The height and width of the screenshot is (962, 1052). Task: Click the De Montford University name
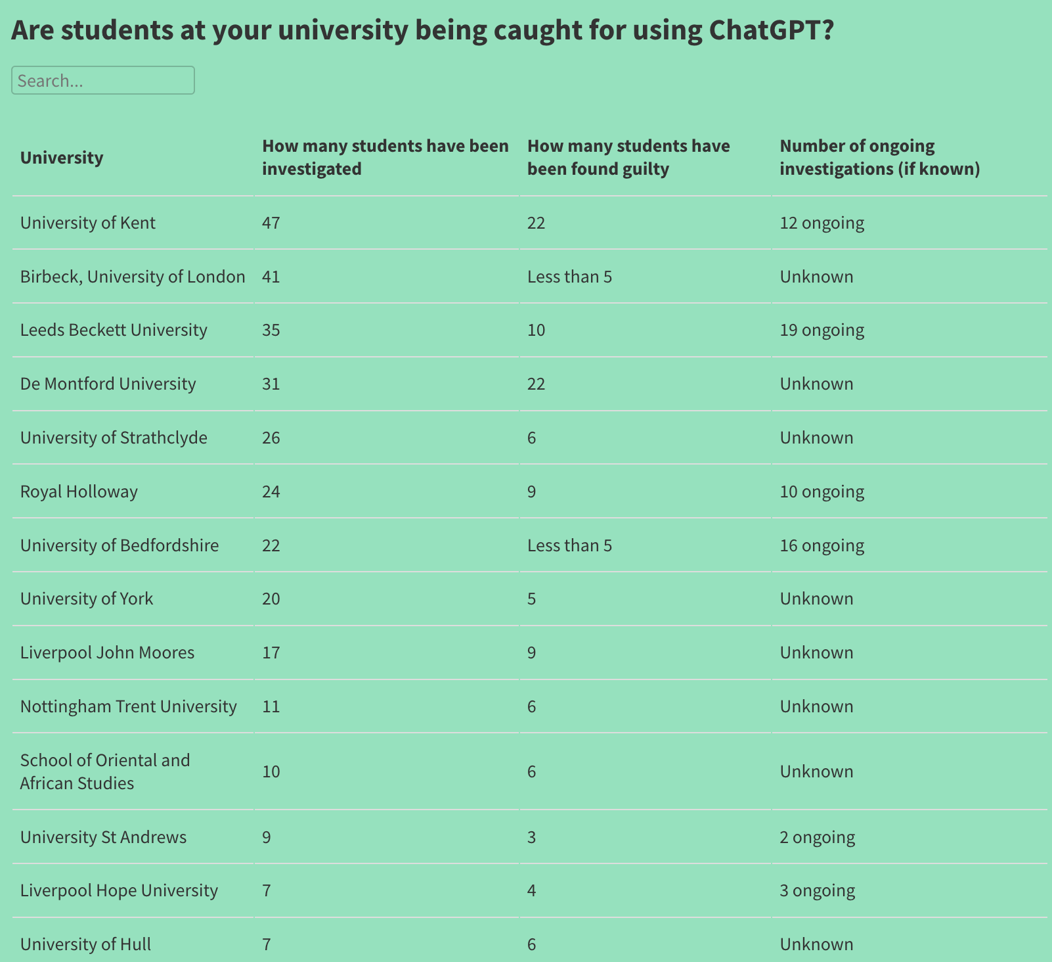click(x=108, y=383)
